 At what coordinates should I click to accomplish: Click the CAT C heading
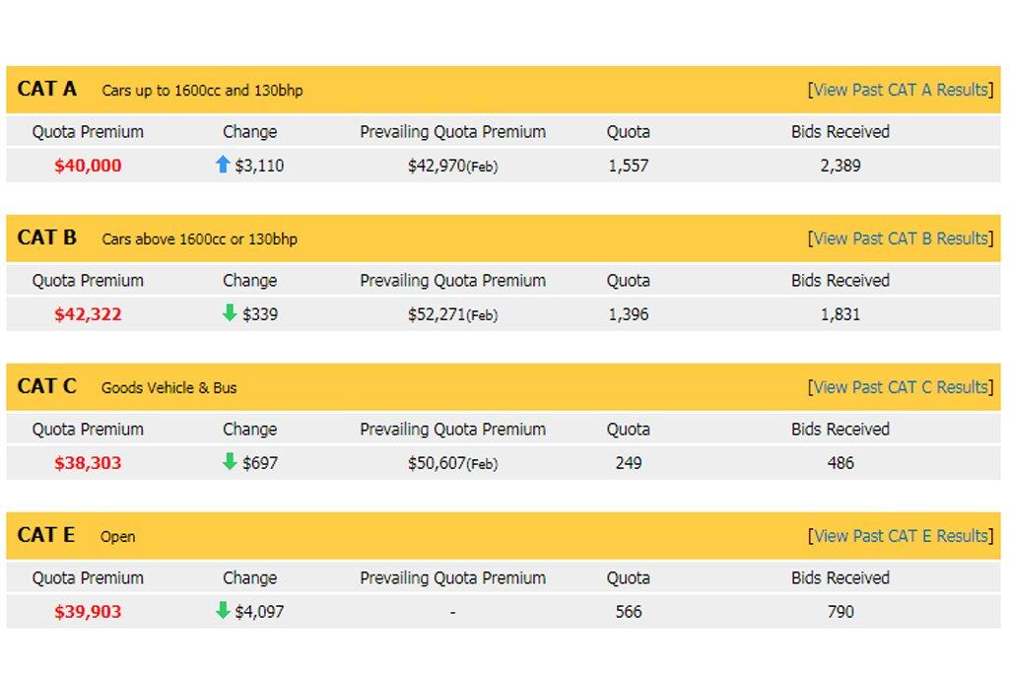(47, 386)
